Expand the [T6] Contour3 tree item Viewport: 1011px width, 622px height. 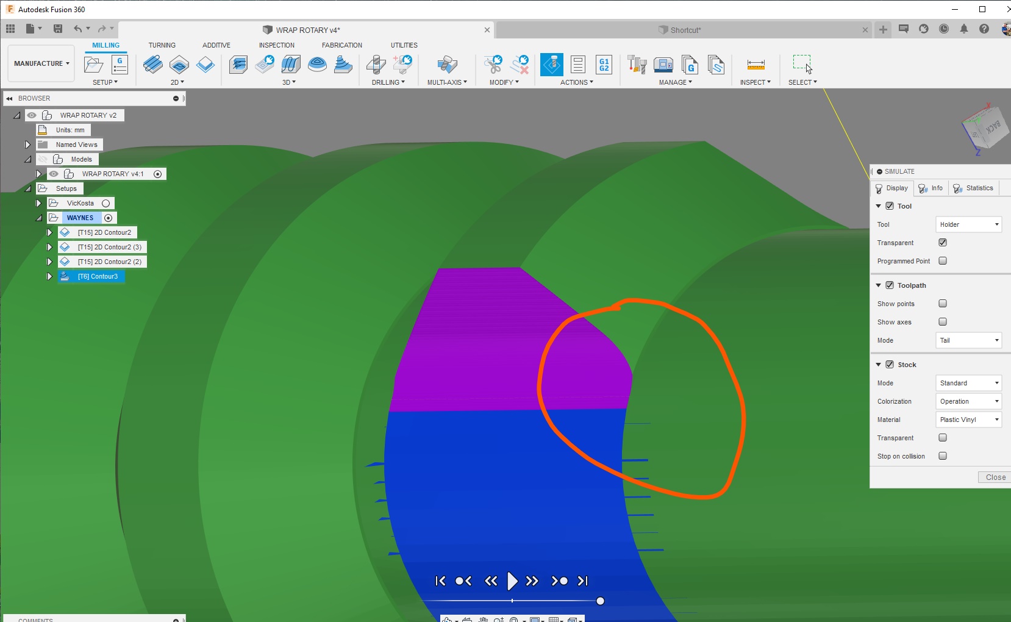point(49,276)
